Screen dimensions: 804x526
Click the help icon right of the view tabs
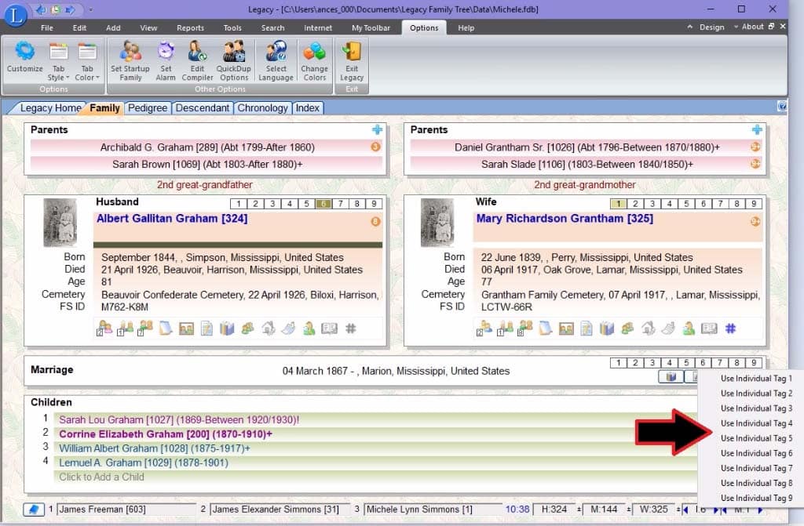coord(782,106)
